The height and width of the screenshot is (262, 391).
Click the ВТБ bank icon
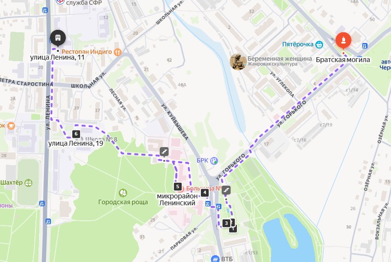(215, 259)
